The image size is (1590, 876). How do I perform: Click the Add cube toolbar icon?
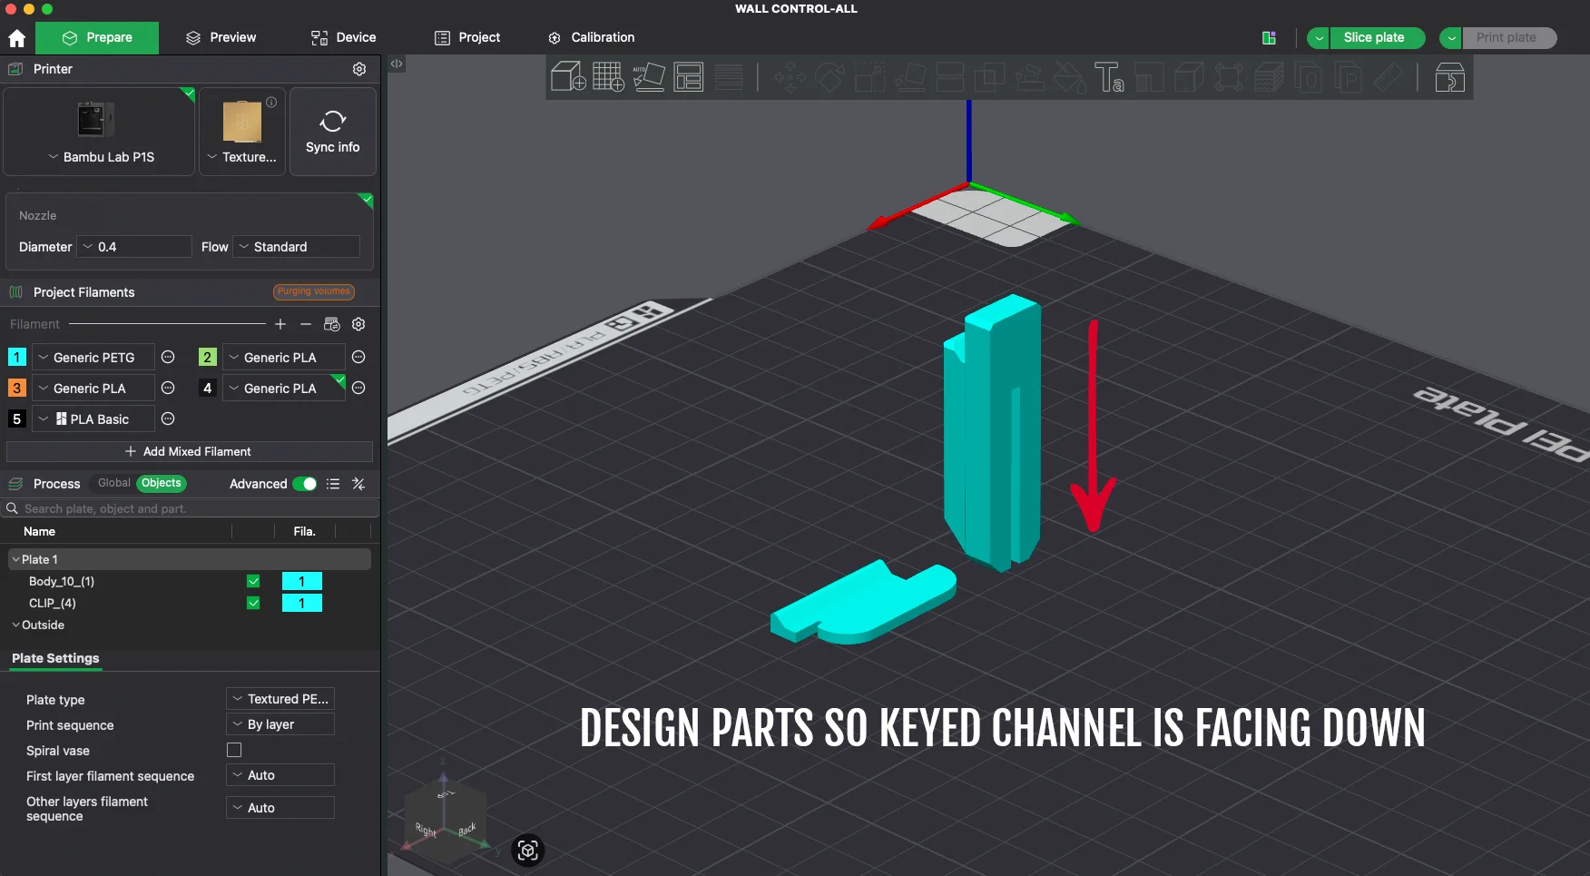[x=568, y=77]
